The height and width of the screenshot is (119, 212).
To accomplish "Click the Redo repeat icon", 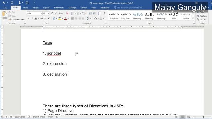I will (x=12, y=3).
